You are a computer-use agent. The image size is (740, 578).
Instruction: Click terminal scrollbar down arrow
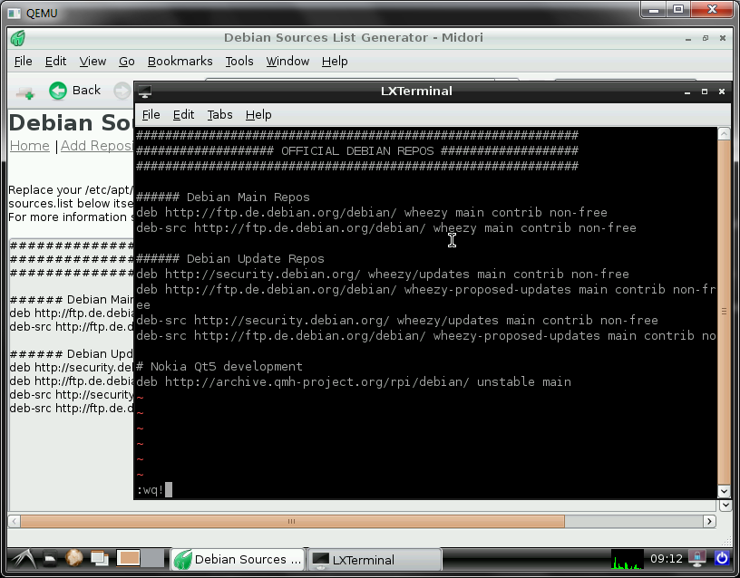(724, 491)
